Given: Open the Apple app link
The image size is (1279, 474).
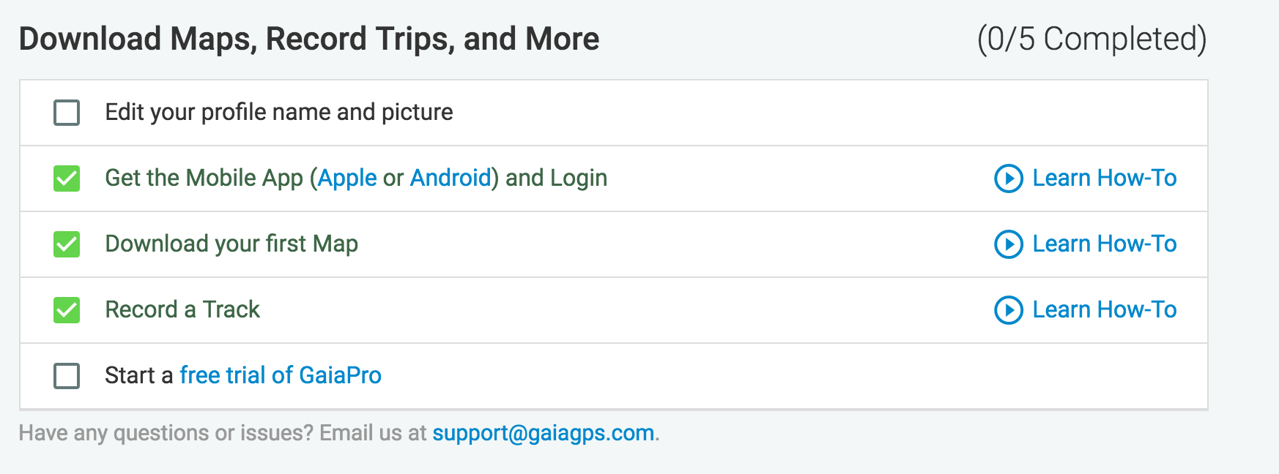Looking at the screenshot, I should tap(347, 178).
